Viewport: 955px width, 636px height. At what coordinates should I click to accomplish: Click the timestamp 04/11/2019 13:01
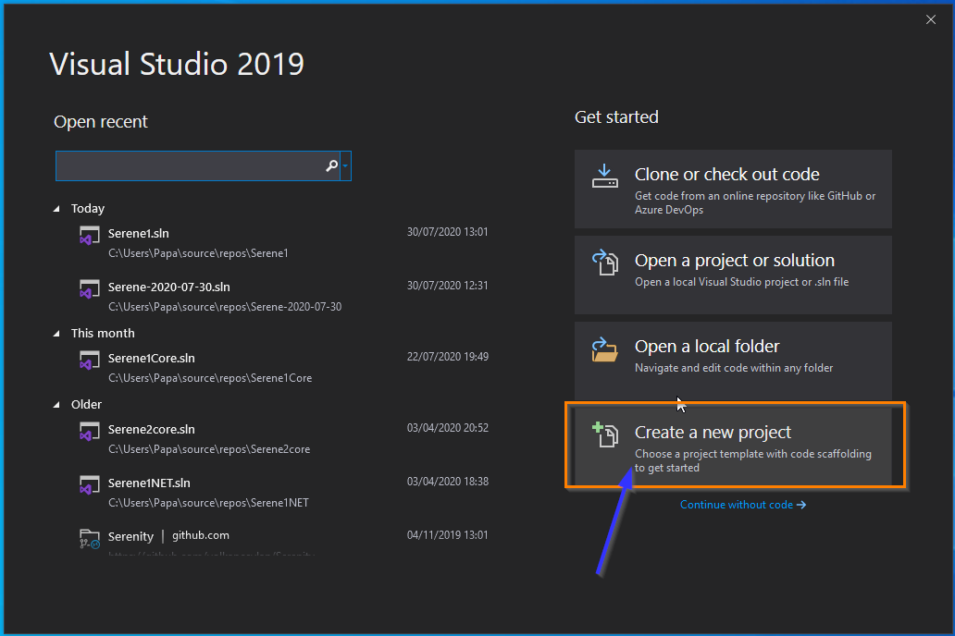click(x=448, y=535)
